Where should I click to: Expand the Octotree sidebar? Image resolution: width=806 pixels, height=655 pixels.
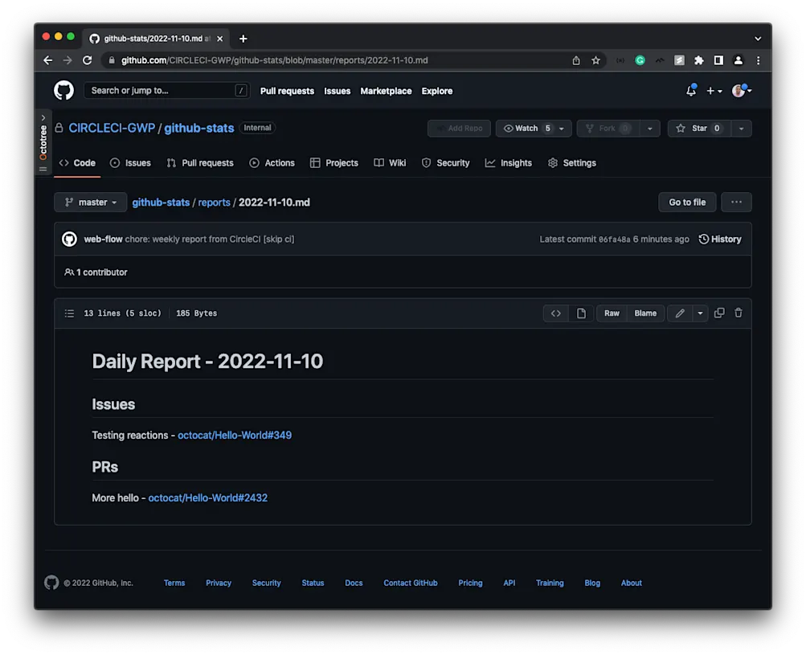tap(43, 142)
